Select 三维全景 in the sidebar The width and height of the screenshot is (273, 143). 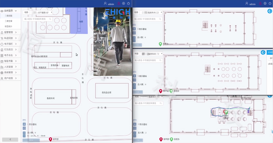pyautogui.click(x=9, y=21)
